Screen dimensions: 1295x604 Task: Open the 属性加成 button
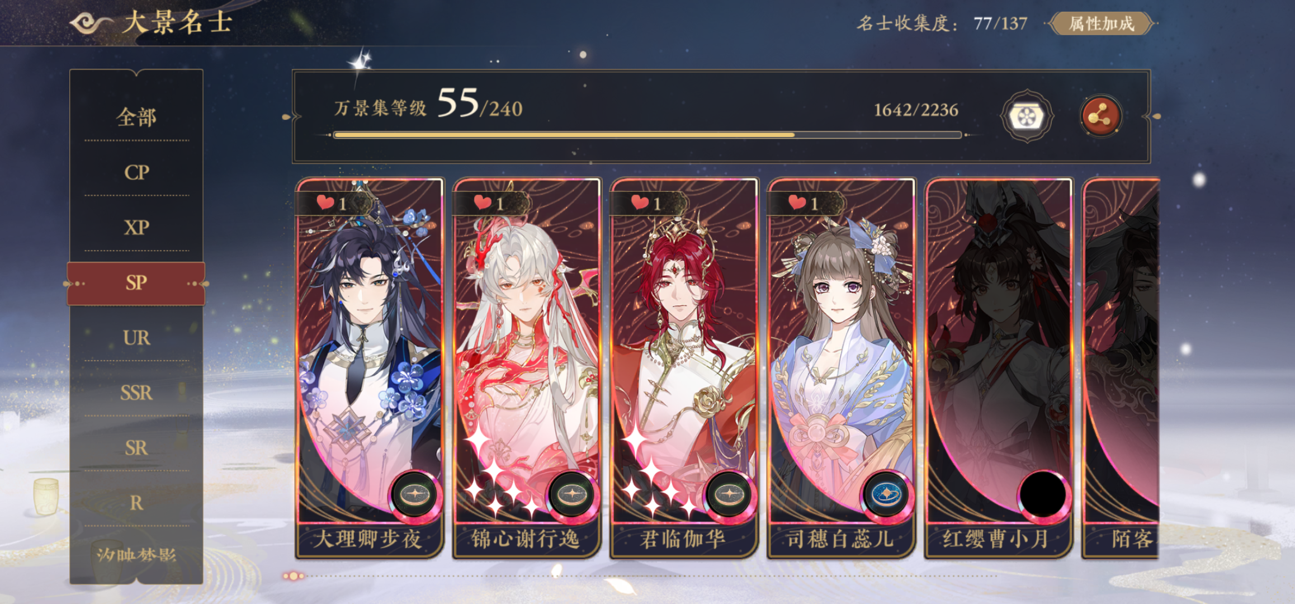1102,23
